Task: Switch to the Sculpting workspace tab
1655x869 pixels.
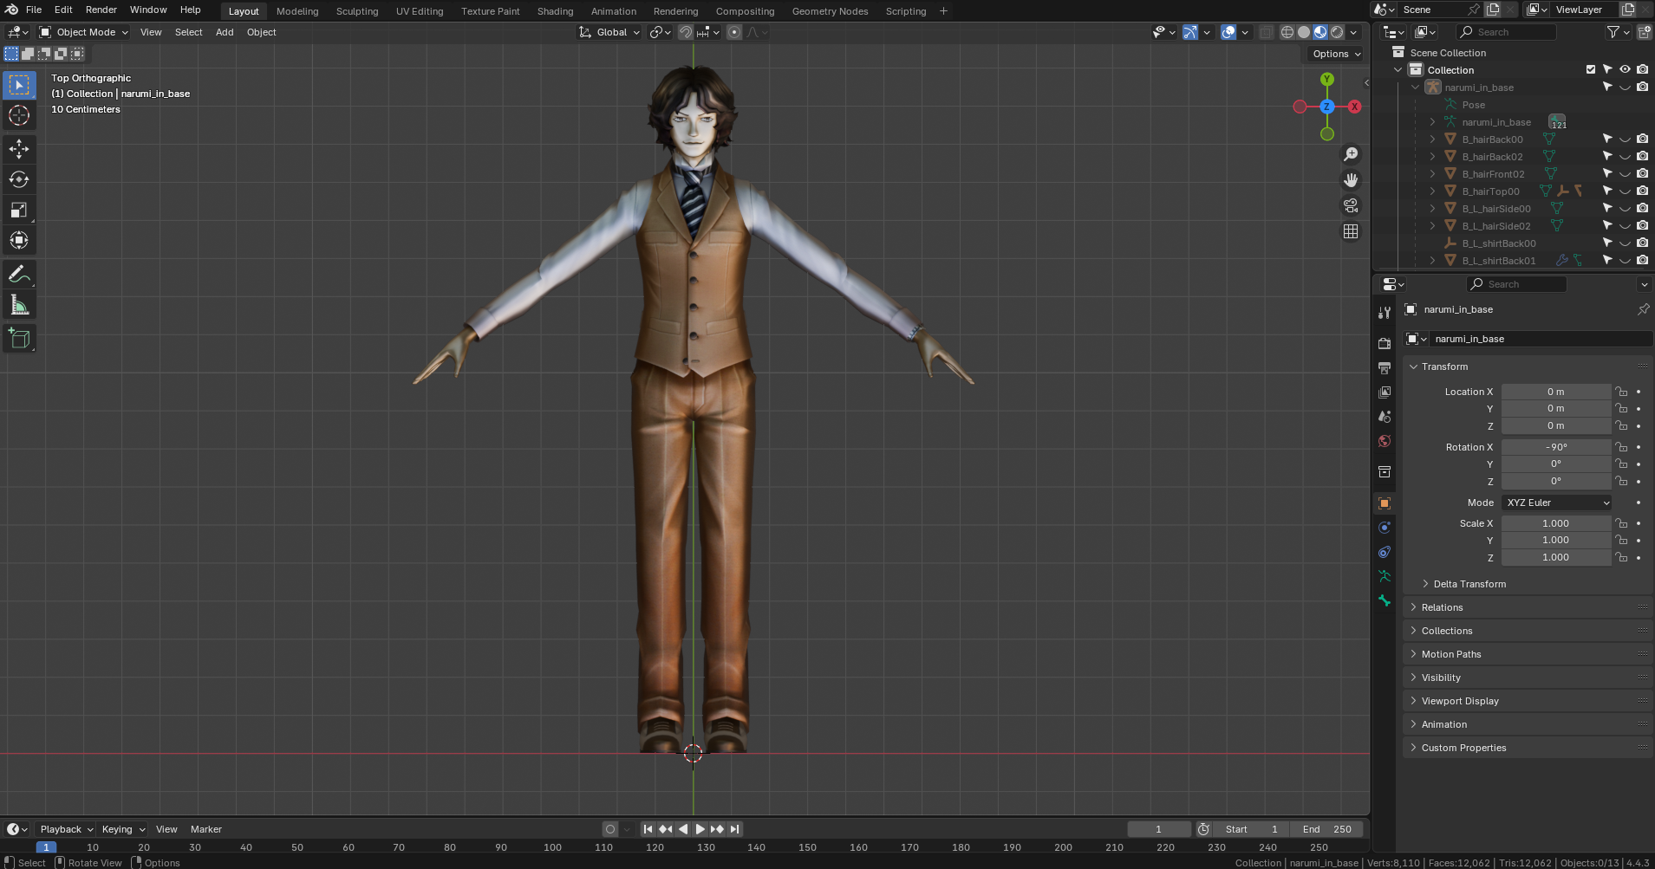Action: tap(356, 11)
